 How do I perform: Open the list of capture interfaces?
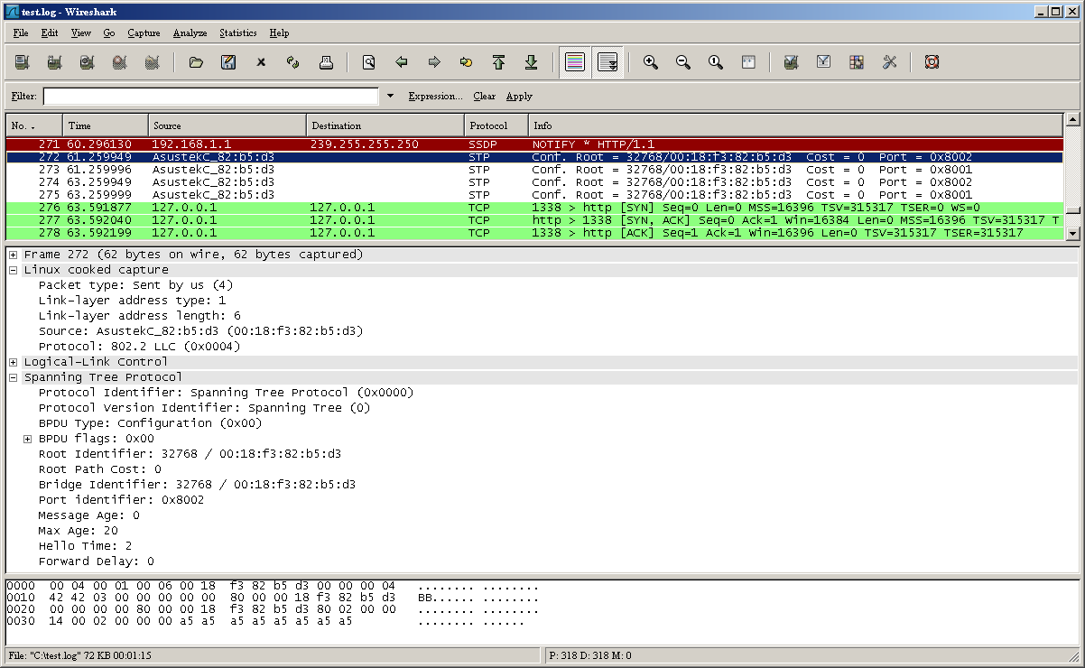23,62
